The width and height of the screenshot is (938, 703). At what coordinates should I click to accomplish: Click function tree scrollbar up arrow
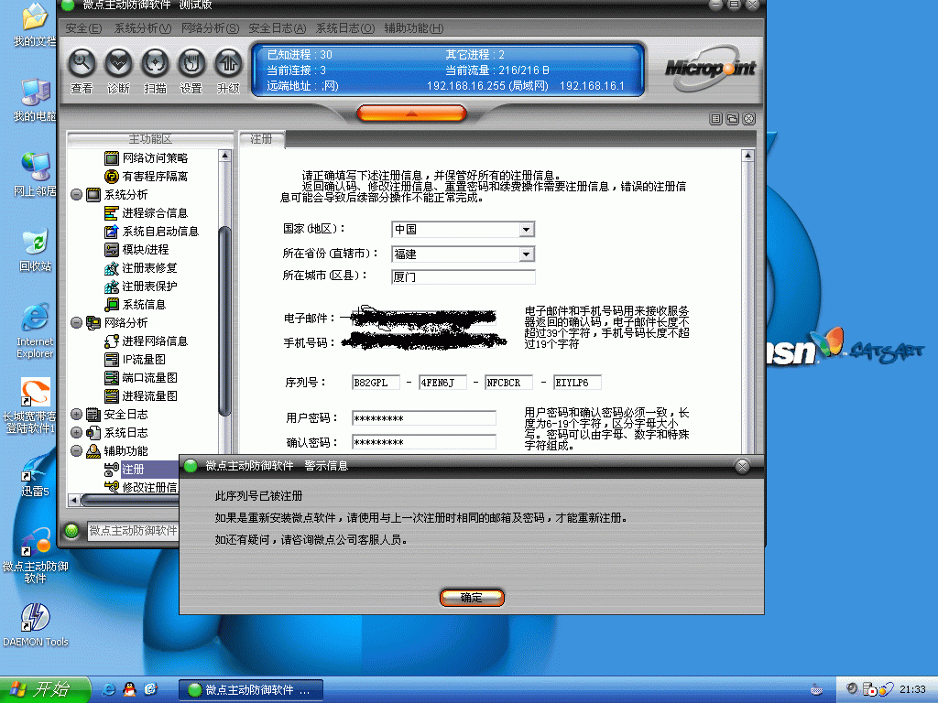tap(225, 156)
